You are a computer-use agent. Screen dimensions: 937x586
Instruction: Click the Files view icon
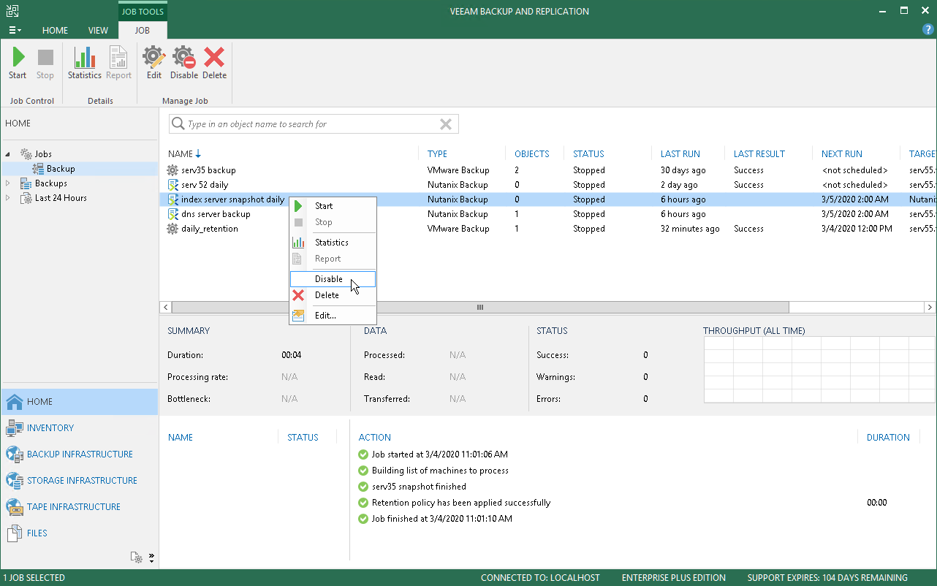(15, 533)
